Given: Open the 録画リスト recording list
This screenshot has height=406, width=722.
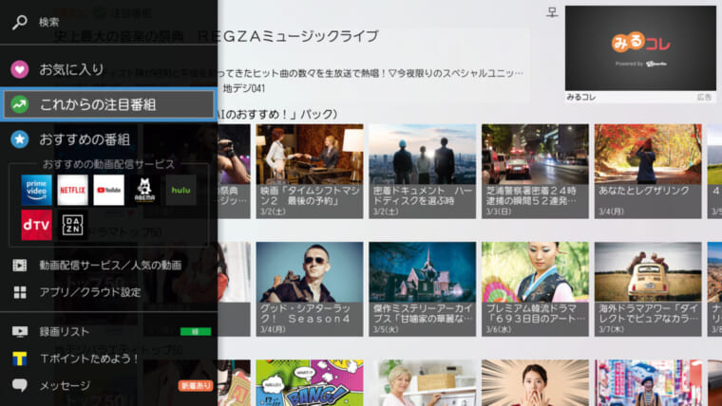Looking at the screenshot, I should click(x=64, y=331).
